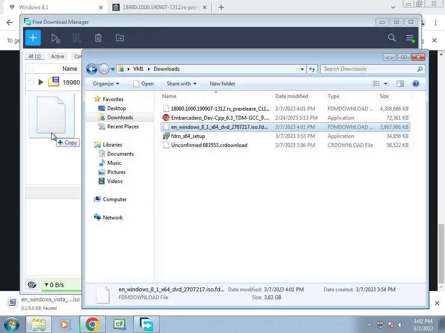
Task: Pause all downloads icon in toolbar
Action: [x=77, y=38]
